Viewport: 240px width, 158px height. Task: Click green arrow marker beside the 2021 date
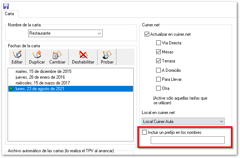pyautogui.click(x=12, y=89)
